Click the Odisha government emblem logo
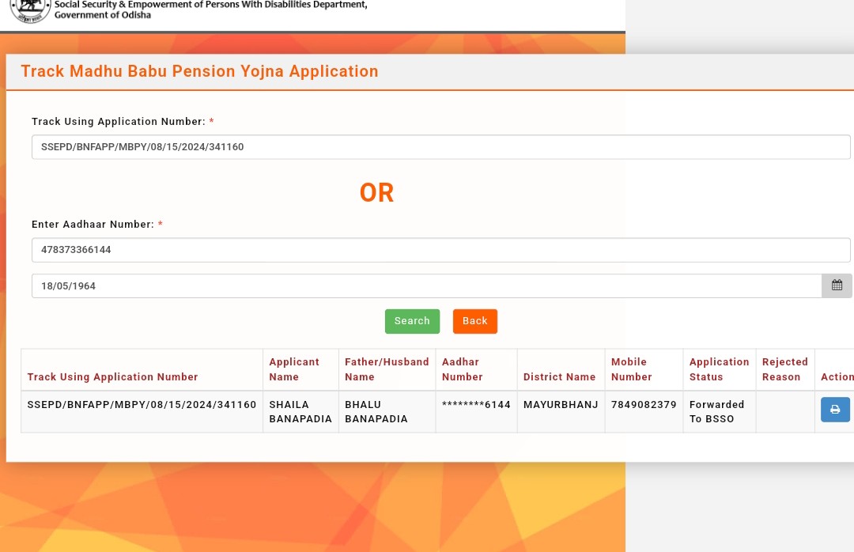 (x=31, y=11)
